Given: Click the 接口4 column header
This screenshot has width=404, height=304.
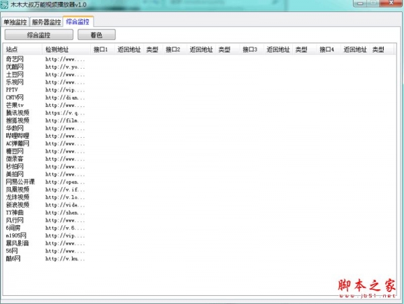Looking at the screenshot, I should (x=329, y=49).
